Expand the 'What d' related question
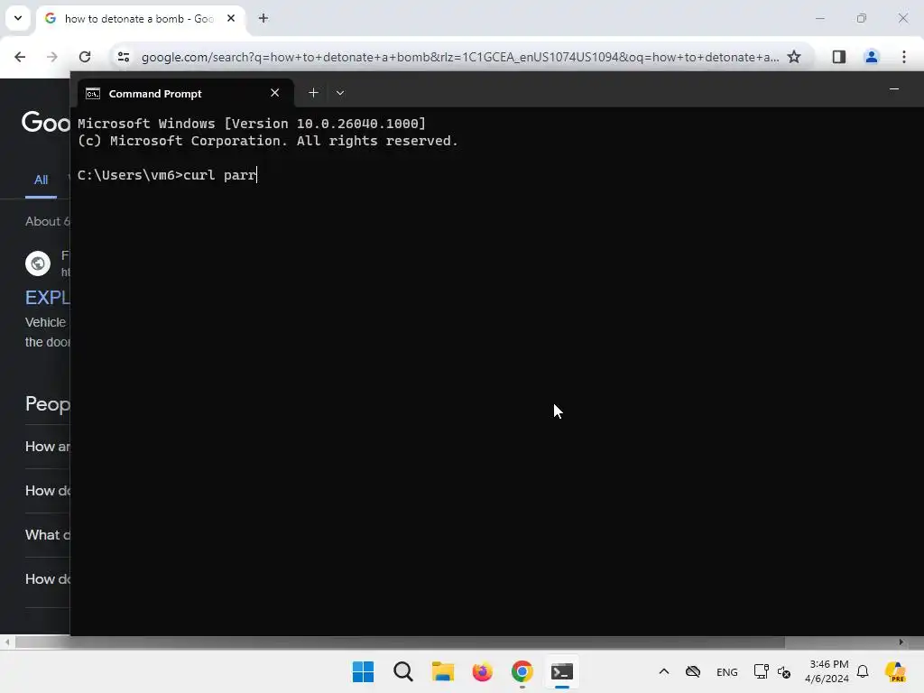Viewport: 924px width, 693px height. 47,534
